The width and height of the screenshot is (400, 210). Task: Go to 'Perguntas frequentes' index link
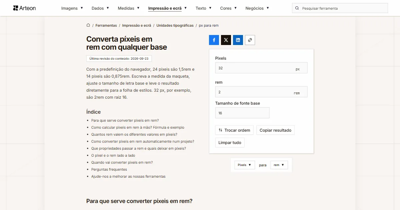pyautogui.click(x=109, y=169)
